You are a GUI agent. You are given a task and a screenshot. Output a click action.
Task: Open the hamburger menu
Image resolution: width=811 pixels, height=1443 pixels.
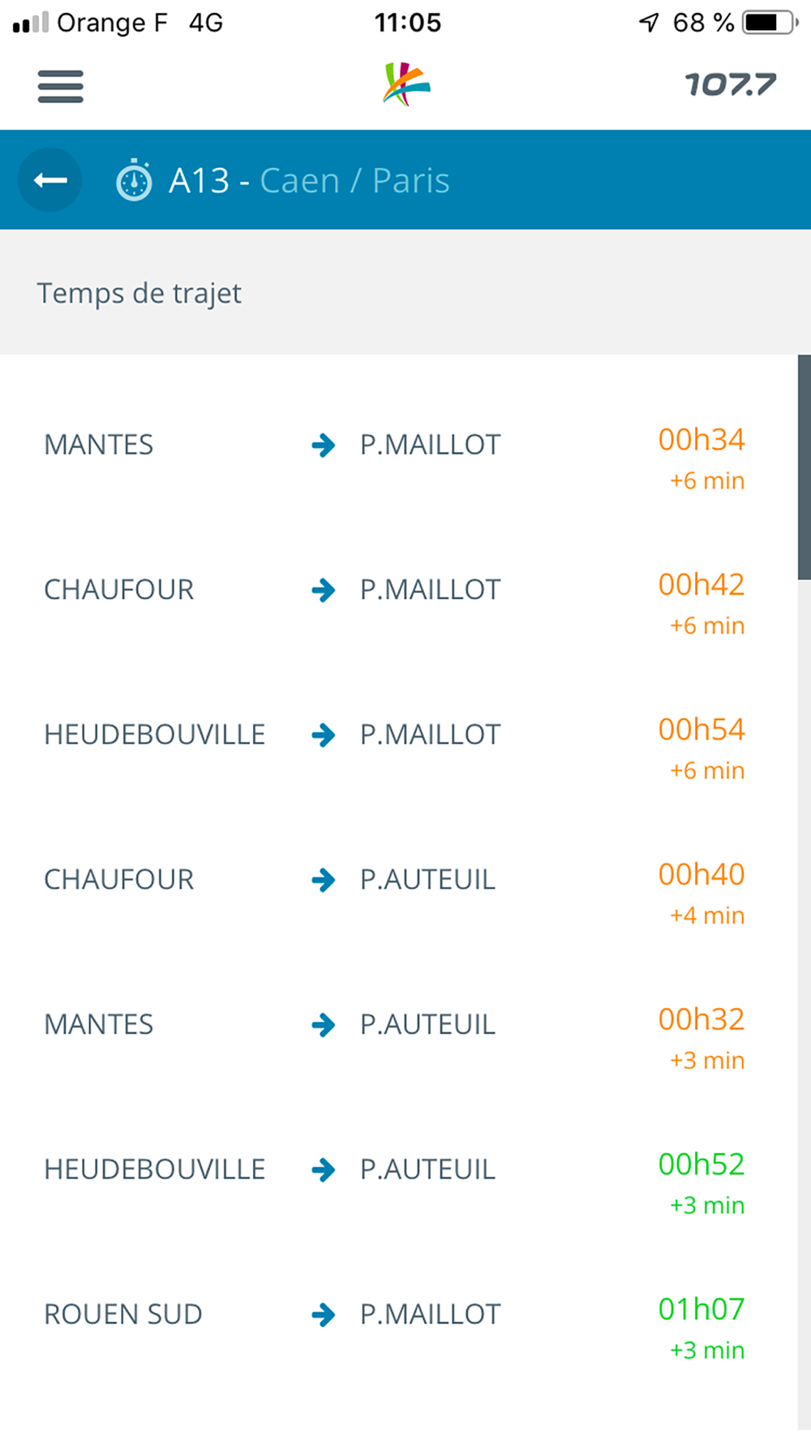click(x=60, y=87)
